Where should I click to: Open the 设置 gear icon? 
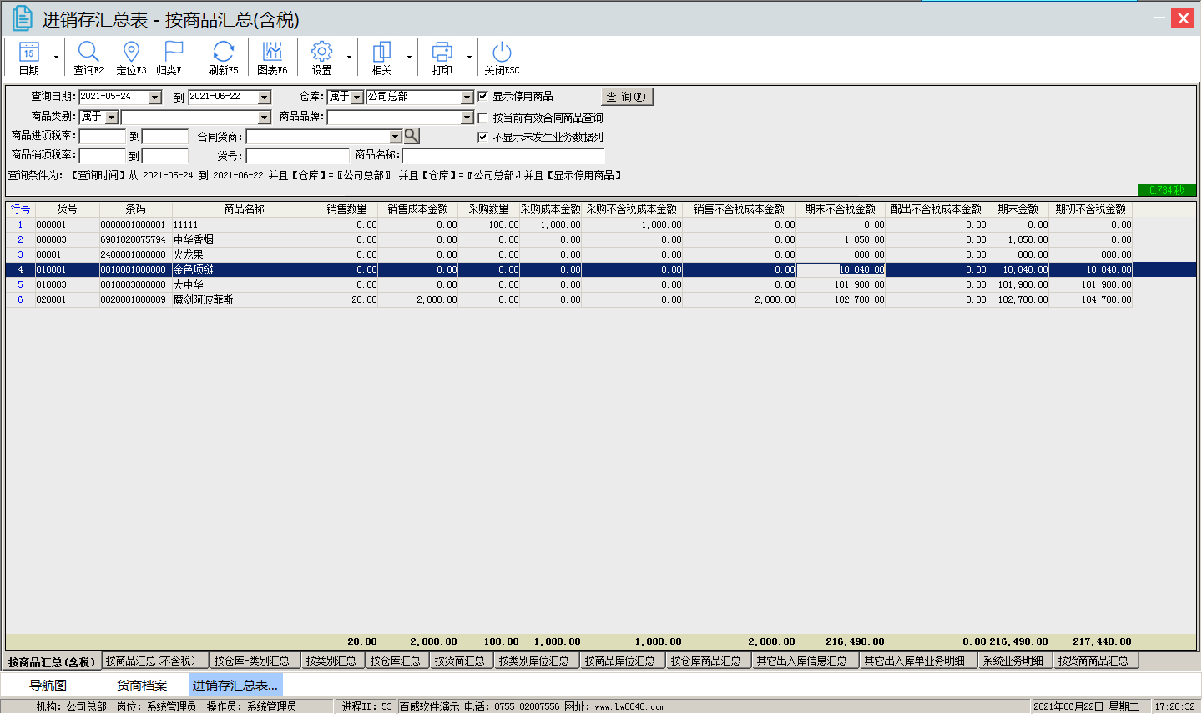(x=321, y=53)
